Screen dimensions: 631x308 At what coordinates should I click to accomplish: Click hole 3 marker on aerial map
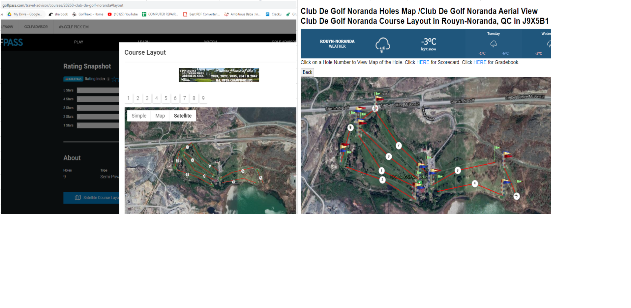tap(382, 180)
